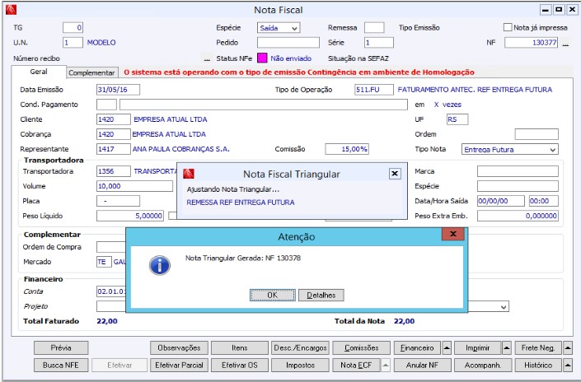Click the Data Saída date field 00/00/00
The width and height of the screenshot is (581, 382).
[500, 201]
